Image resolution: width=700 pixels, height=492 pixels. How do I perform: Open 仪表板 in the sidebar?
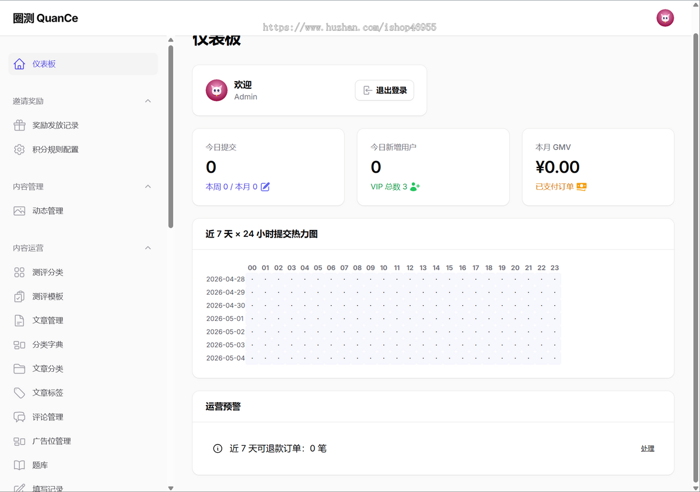[83, 64]
